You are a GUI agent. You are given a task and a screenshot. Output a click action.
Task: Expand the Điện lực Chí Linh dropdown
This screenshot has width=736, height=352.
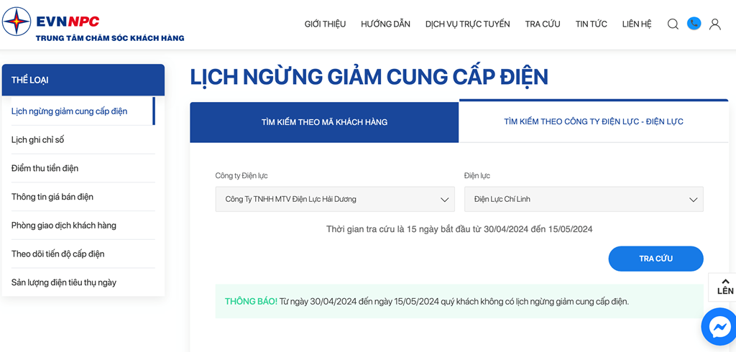584,199
